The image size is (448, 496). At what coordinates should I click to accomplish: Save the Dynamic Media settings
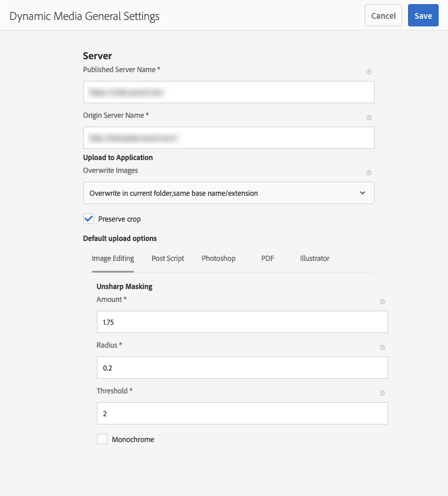point(423,15)
